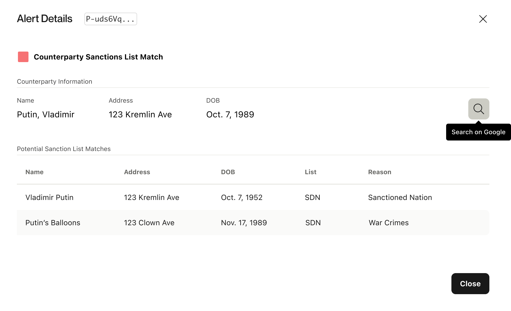Click the counterparty address 123 Kremlin Ave
The width and height of the screenshot is (511, 311).
[140, 114]
